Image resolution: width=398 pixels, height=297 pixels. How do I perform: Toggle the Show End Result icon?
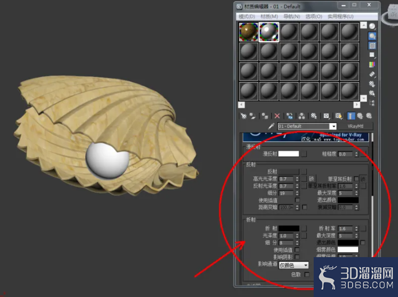[351, 116]
